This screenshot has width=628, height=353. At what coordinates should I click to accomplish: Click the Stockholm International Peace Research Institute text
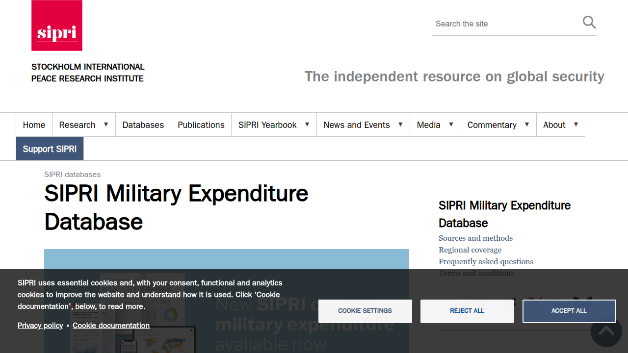(88, 73)
